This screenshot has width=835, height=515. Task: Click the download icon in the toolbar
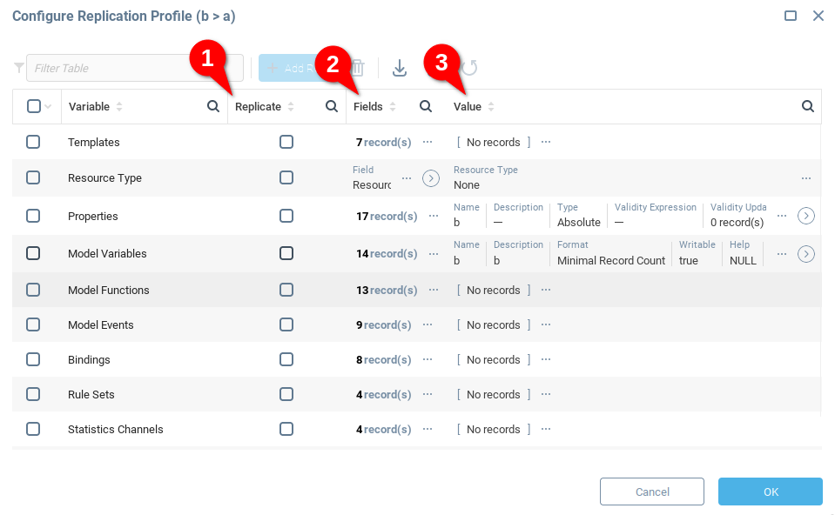(400, 68)
